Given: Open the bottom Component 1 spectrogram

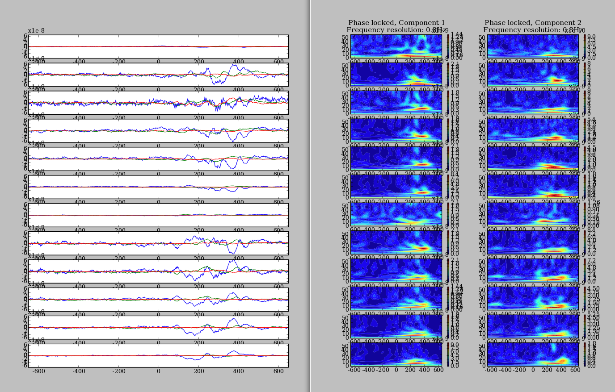Looking at the screenshot, I should [x=396, y=355].
